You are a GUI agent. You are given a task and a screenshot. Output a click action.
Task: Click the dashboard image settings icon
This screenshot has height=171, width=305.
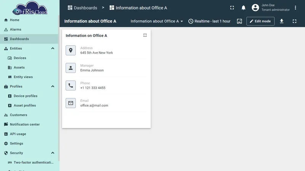tap(239, 21)
